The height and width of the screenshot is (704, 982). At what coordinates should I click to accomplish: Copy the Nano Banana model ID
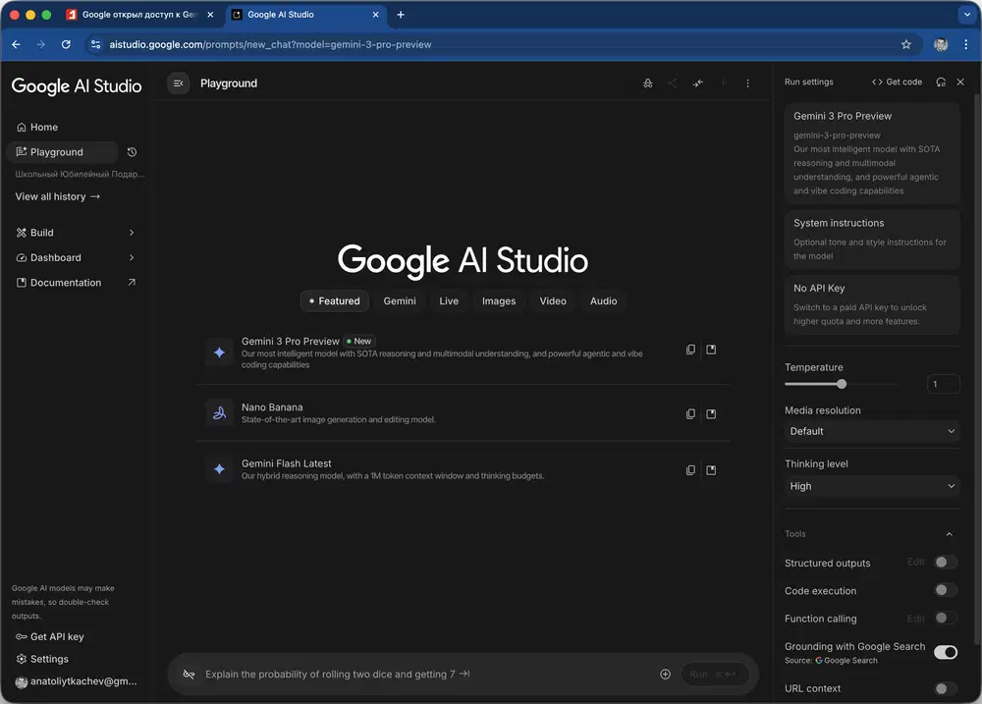pyautogui.click(x=691, y=413)
